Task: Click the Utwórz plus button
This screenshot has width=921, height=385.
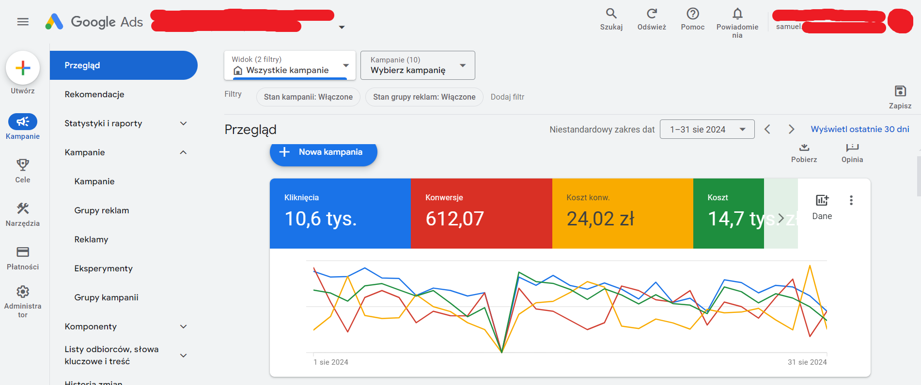Action: [x=23, y=68]
